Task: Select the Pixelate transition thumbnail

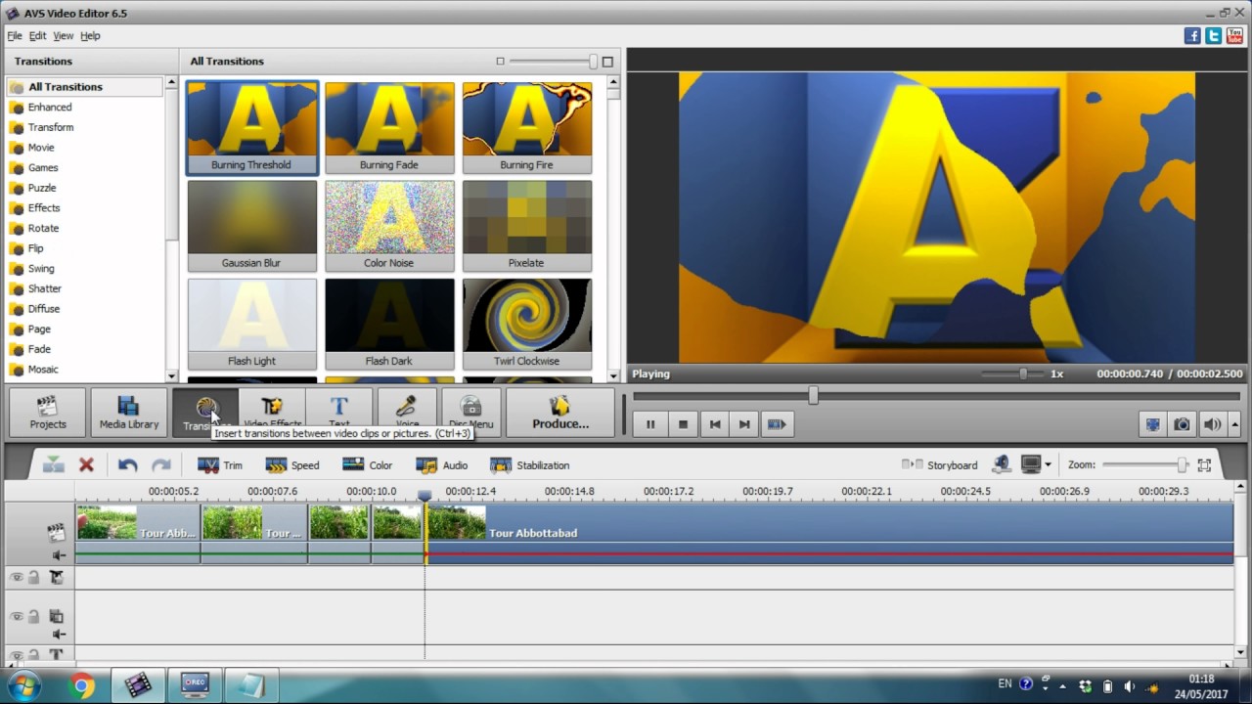Action: click(x=526, y=225)
